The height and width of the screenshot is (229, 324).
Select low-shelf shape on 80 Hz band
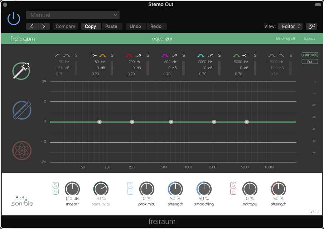(x=93, y=55)
